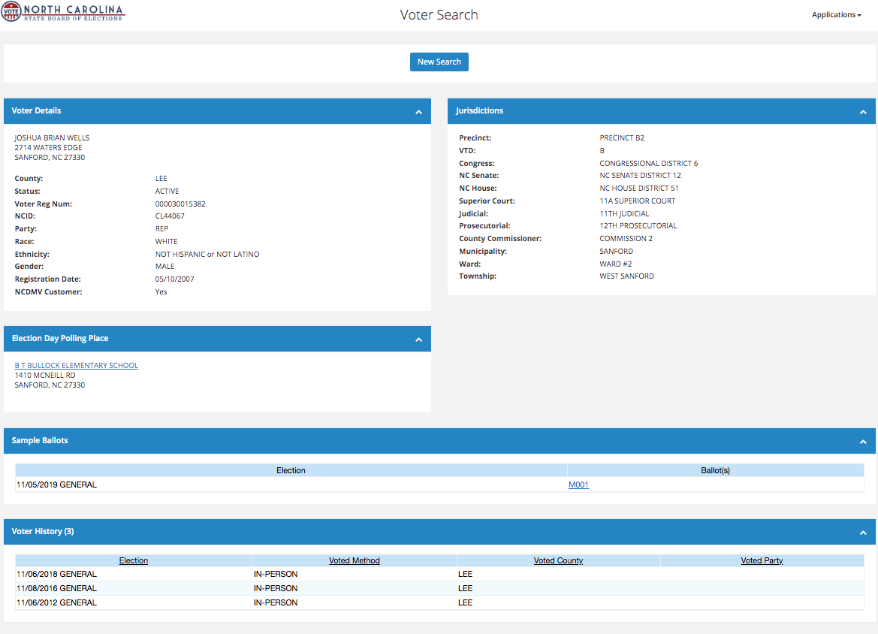Click the Voter Search page title
The height and width of the screenshot is (634, 878).
tap(439, 14)
